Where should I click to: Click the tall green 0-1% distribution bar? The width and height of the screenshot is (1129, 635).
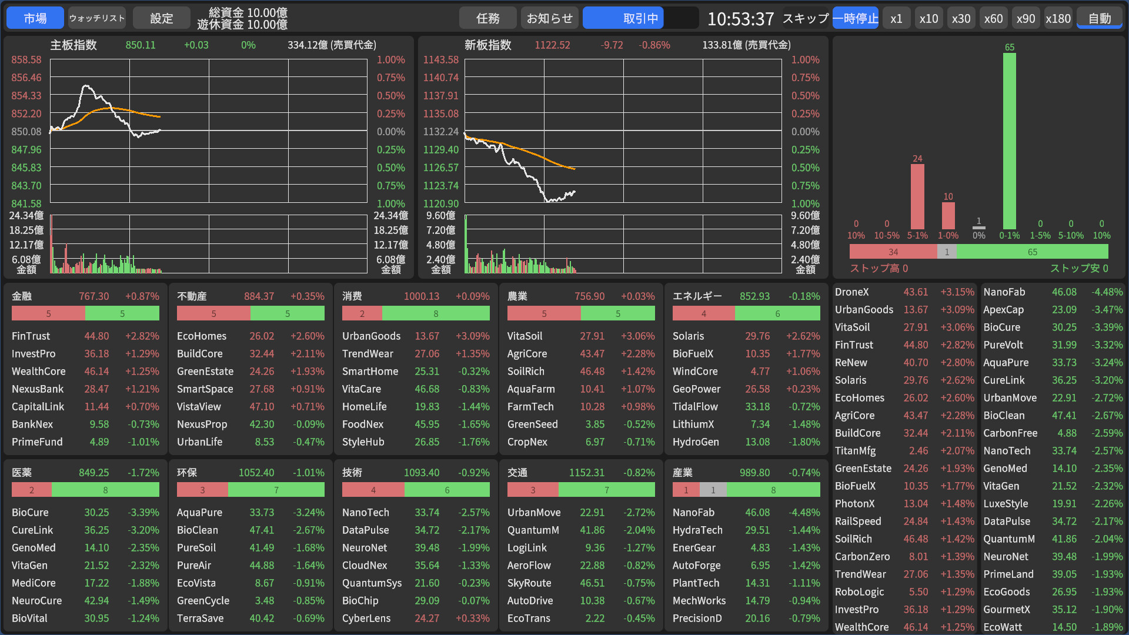pyautogui.click(x=1009, y=141)
